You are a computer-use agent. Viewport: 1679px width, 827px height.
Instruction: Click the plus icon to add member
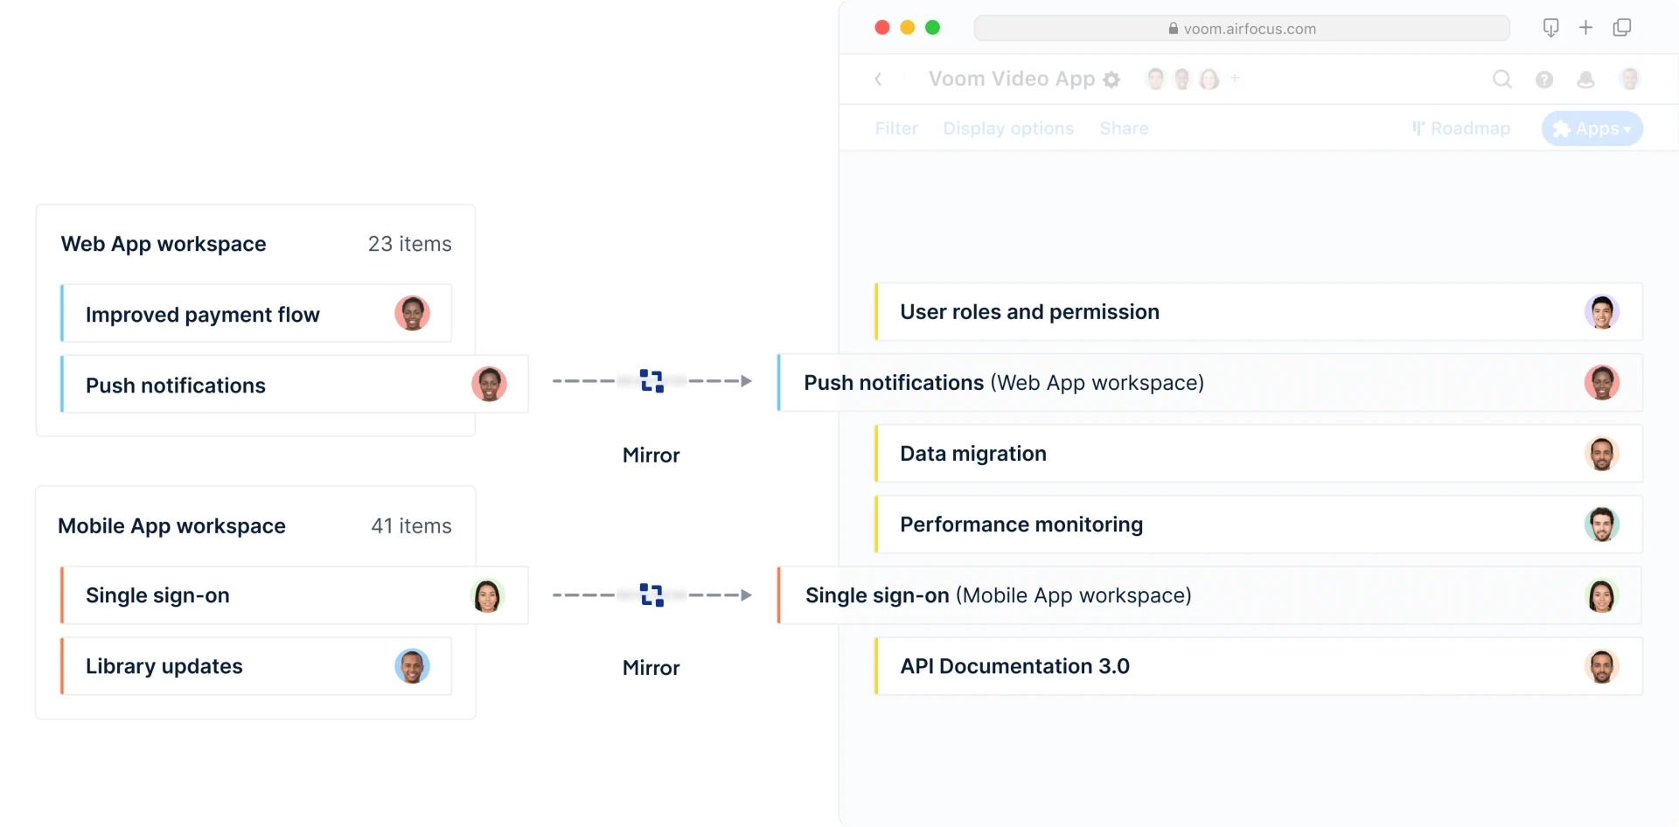[1236, 79]
